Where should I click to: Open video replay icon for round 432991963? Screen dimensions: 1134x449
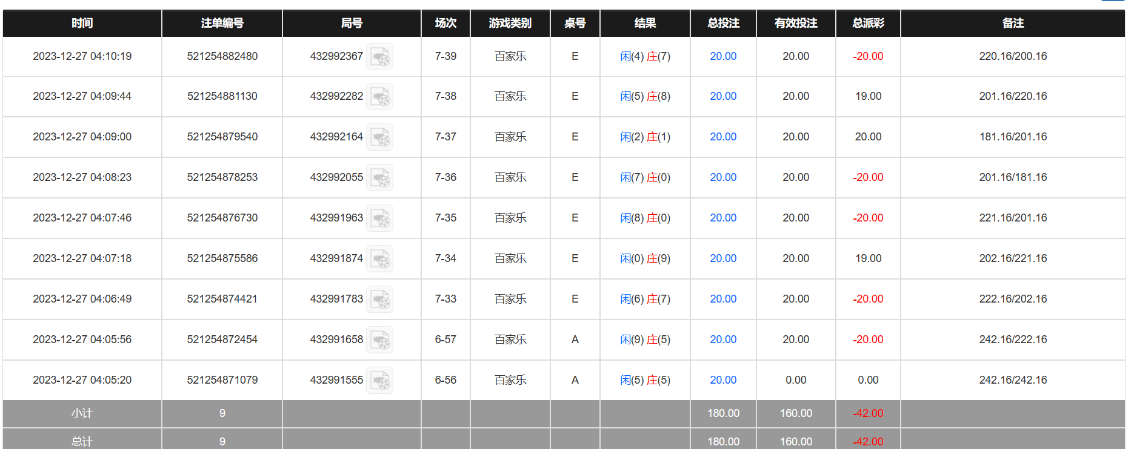pyautogui.click(x=380, y=218)
